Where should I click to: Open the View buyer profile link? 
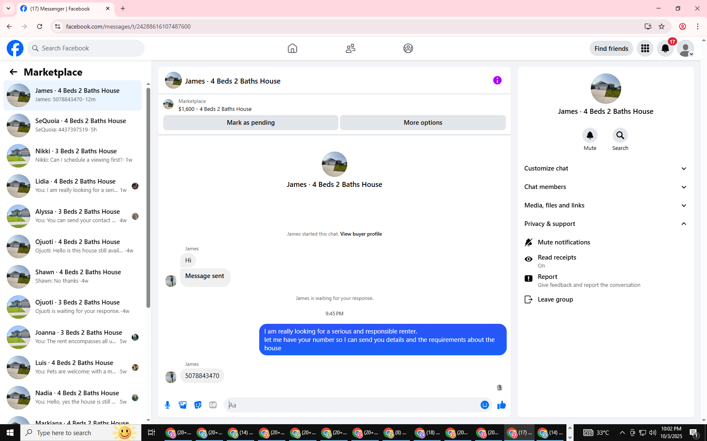pos(361,234)
